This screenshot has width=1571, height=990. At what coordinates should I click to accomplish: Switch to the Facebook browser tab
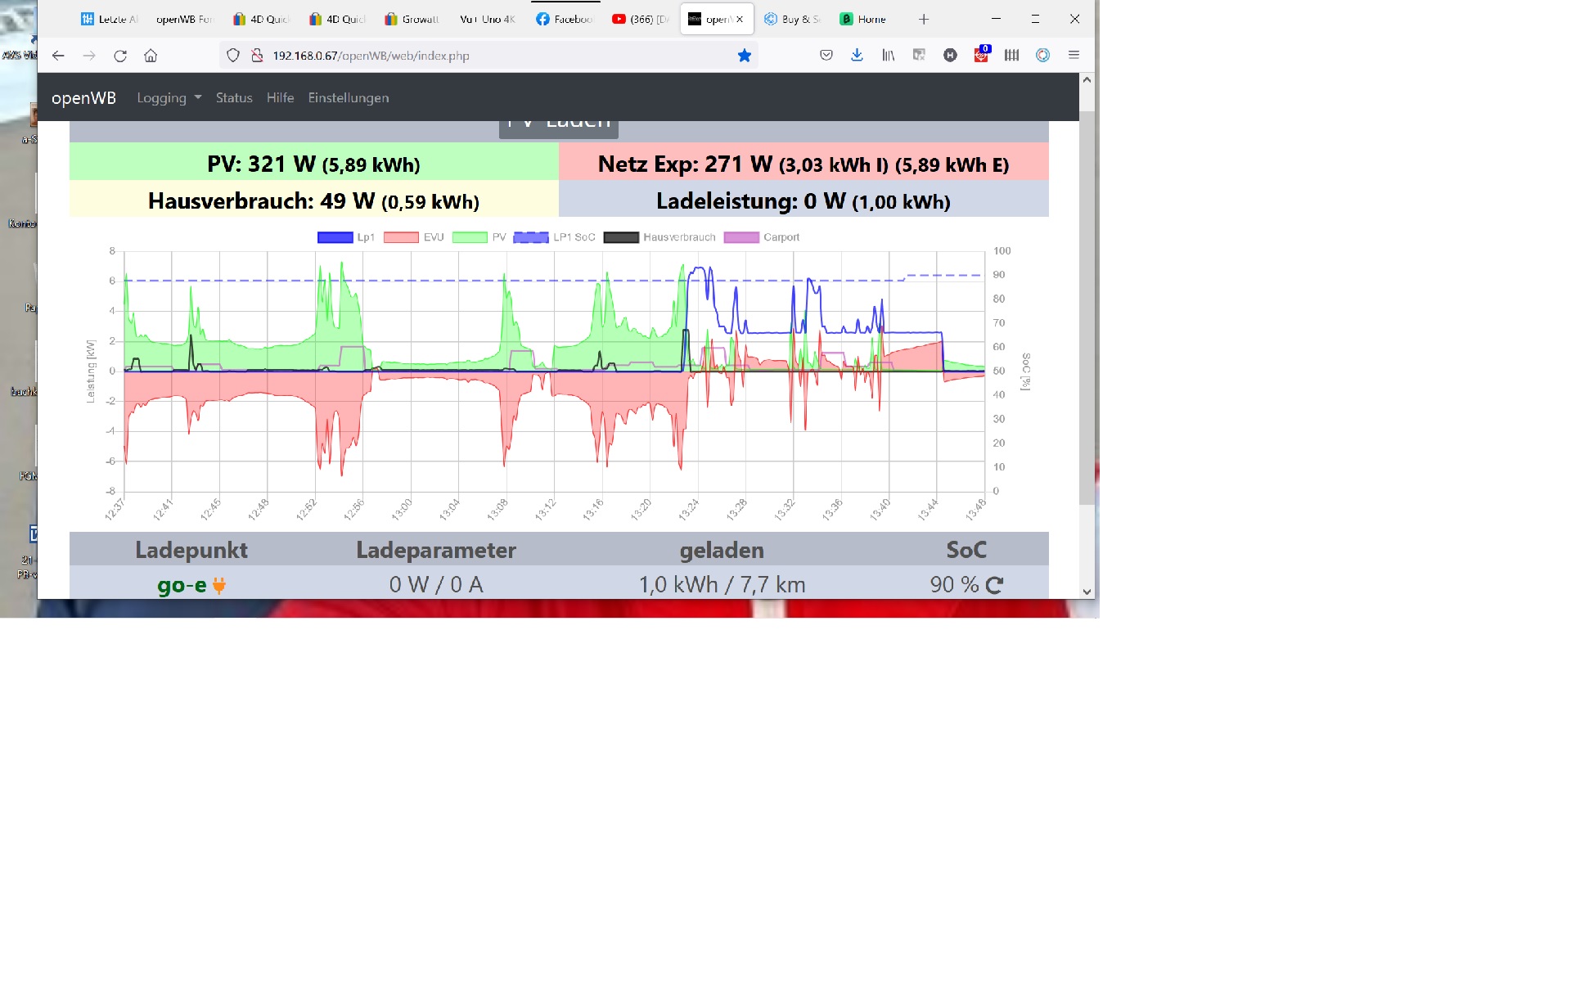(x=565, y=19)
